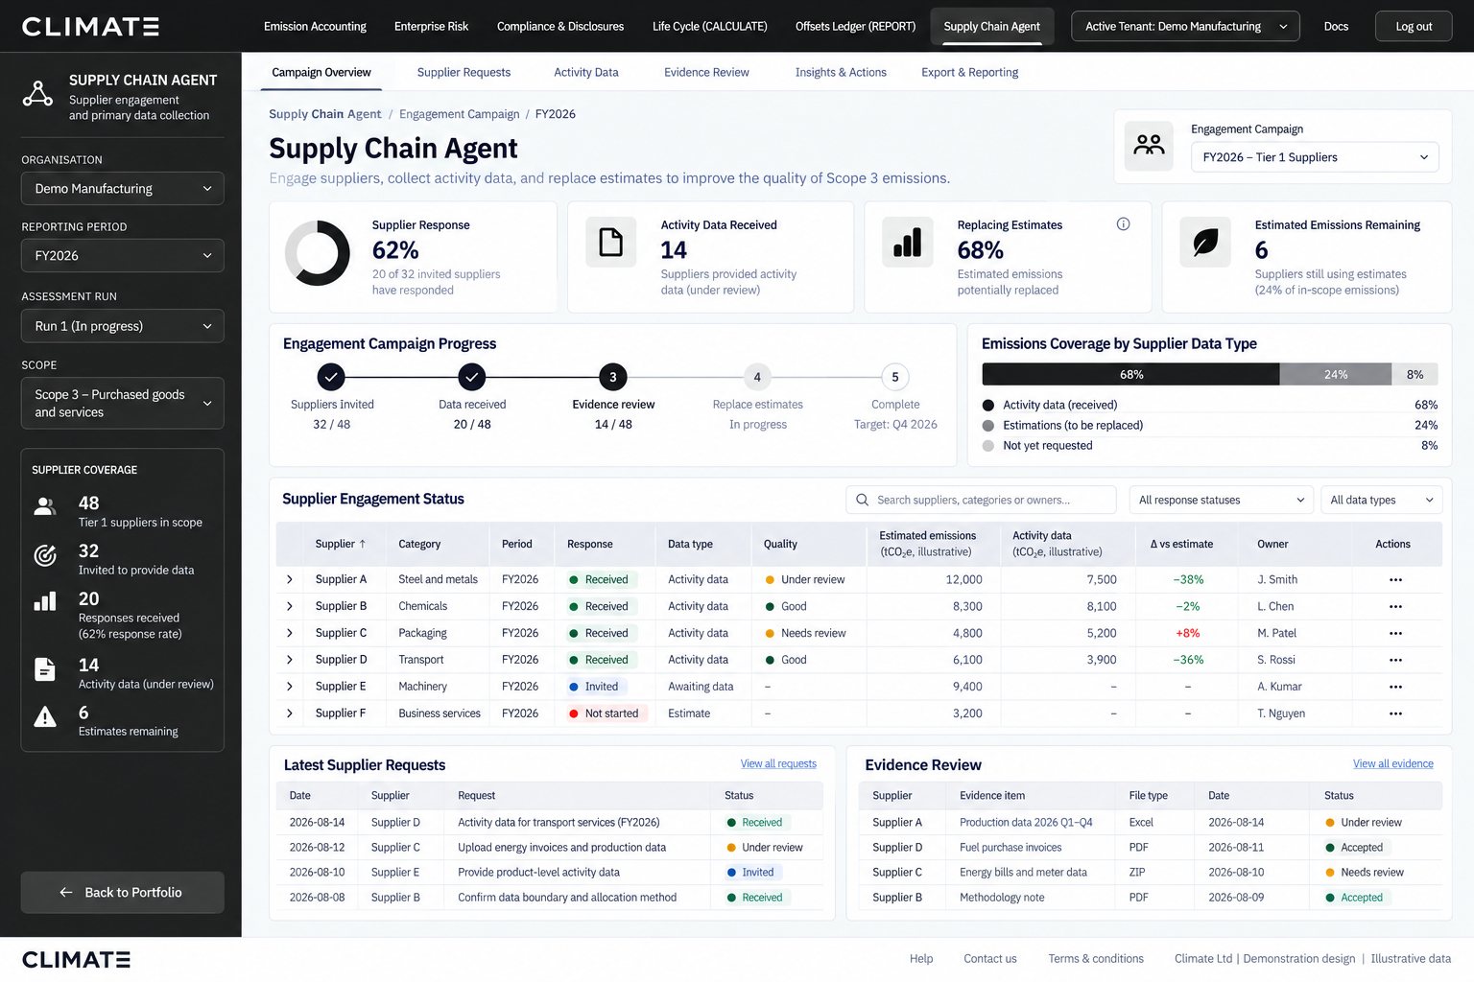Open the All data types filter

1382,500
